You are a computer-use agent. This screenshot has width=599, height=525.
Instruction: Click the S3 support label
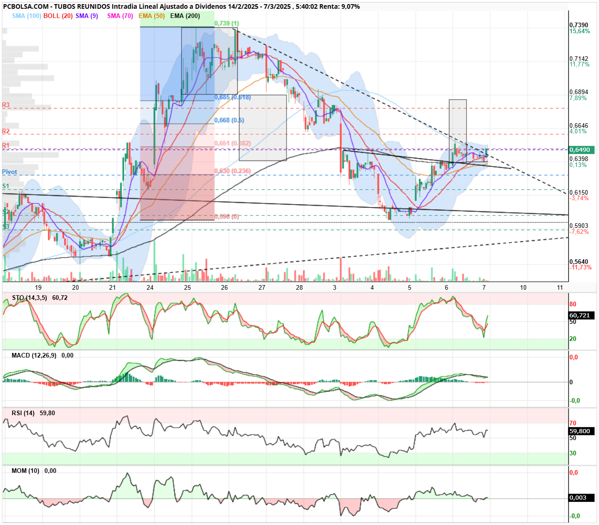tap(6, 227)
